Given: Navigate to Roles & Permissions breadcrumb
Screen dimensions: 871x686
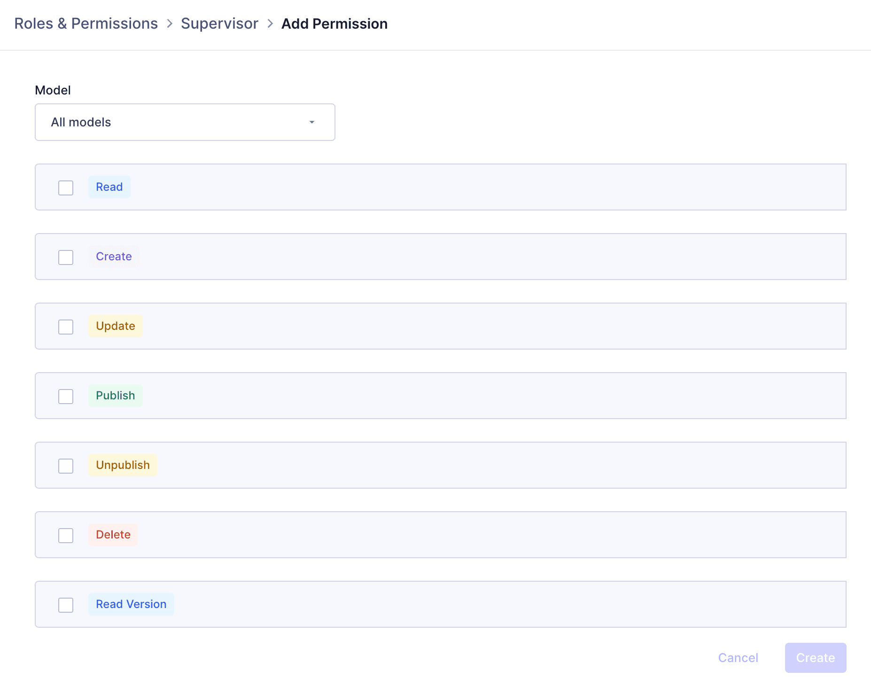Looking at the screenshot, I should (x=86, y=23).
